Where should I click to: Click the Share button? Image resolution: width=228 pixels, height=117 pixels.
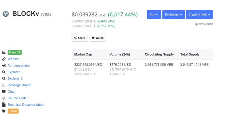(x=79, y=38)
